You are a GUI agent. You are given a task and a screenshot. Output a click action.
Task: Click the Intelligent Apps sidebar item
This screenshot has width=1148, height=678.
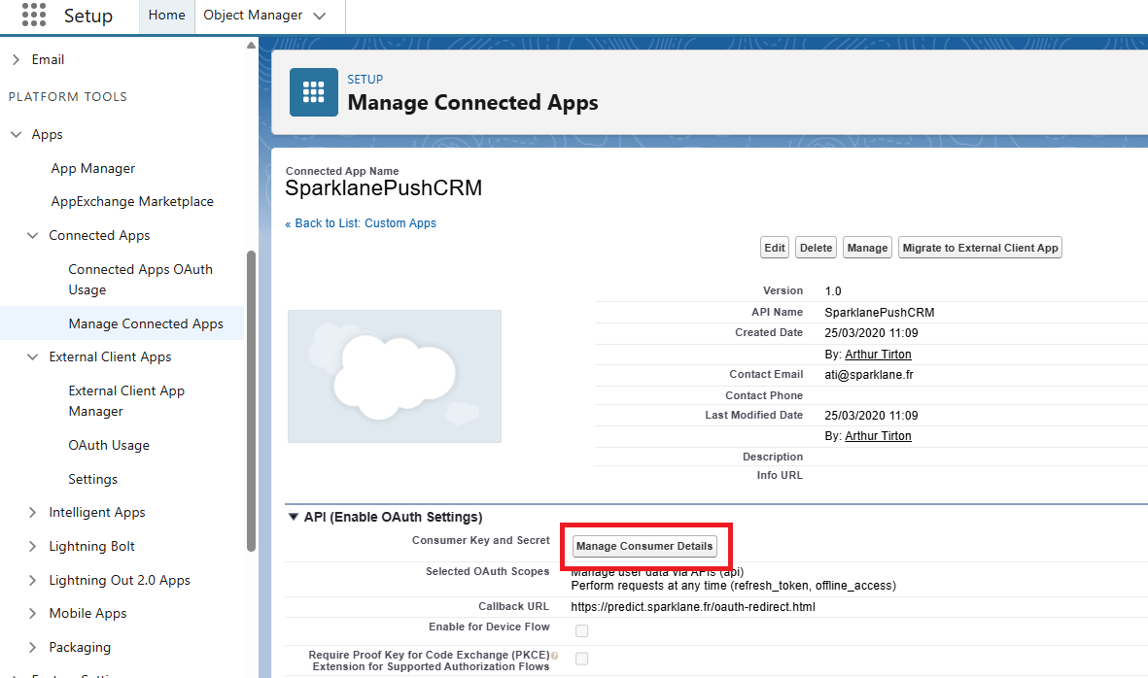point(97,513)
